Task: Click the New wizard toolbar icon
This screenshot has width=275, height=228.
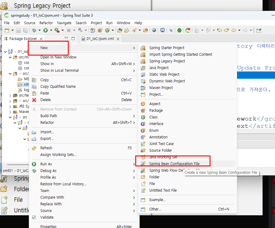Action: pos(7,31)
